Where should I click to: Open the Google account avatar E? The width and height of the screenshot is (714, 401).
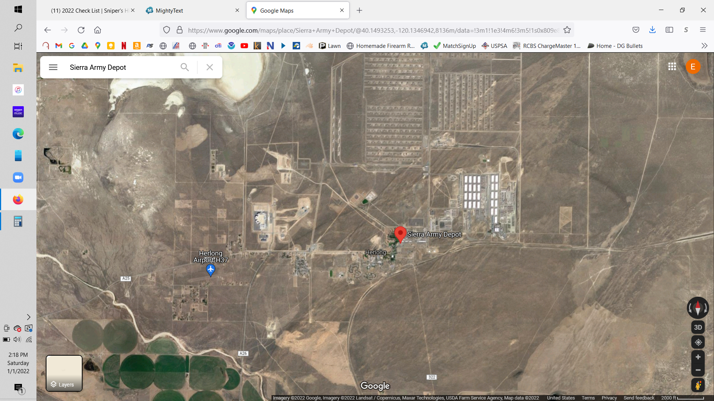693,66
